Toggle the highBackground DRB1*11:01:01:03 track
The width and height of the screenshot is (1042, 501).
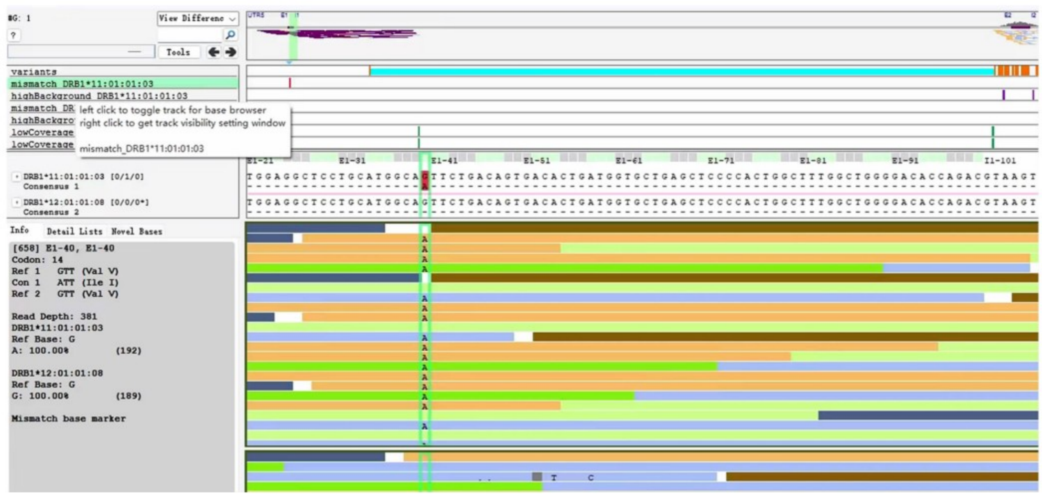coord(99,96)
